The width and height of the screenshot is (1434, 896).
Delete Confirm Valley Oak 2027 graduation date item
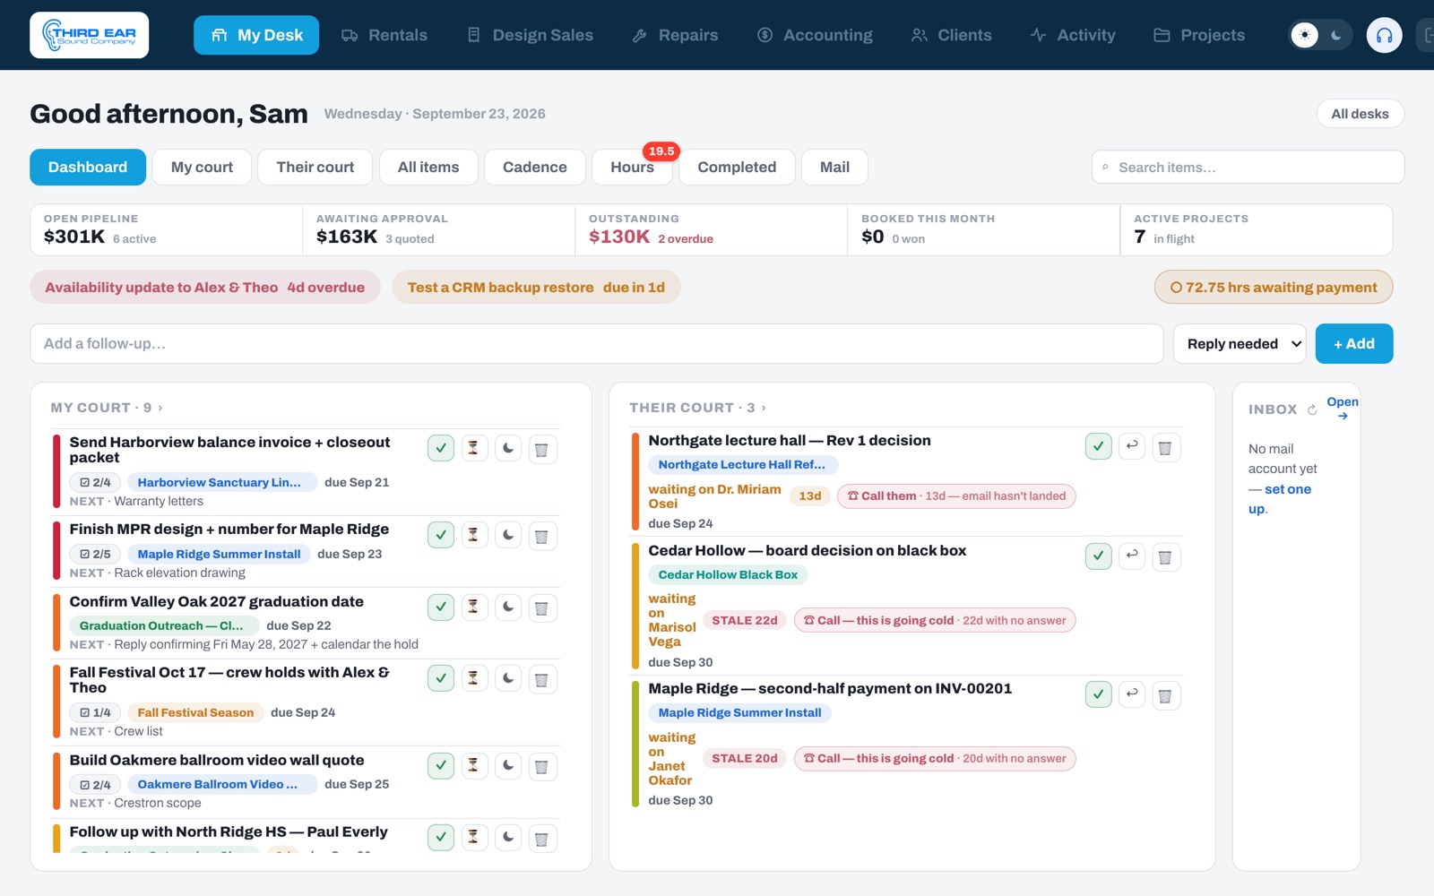[541, 607]
